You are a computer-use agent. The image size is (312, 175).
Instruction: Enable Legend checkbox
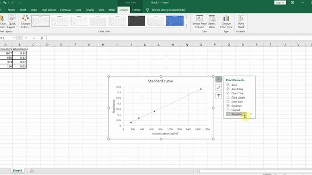pyautogui.click(x=228, y=110)
